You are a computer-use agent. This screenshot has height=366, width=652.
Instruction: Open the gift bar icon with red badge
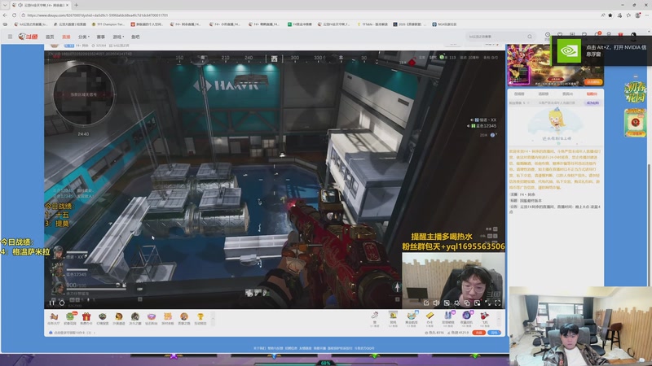(70, 318)
